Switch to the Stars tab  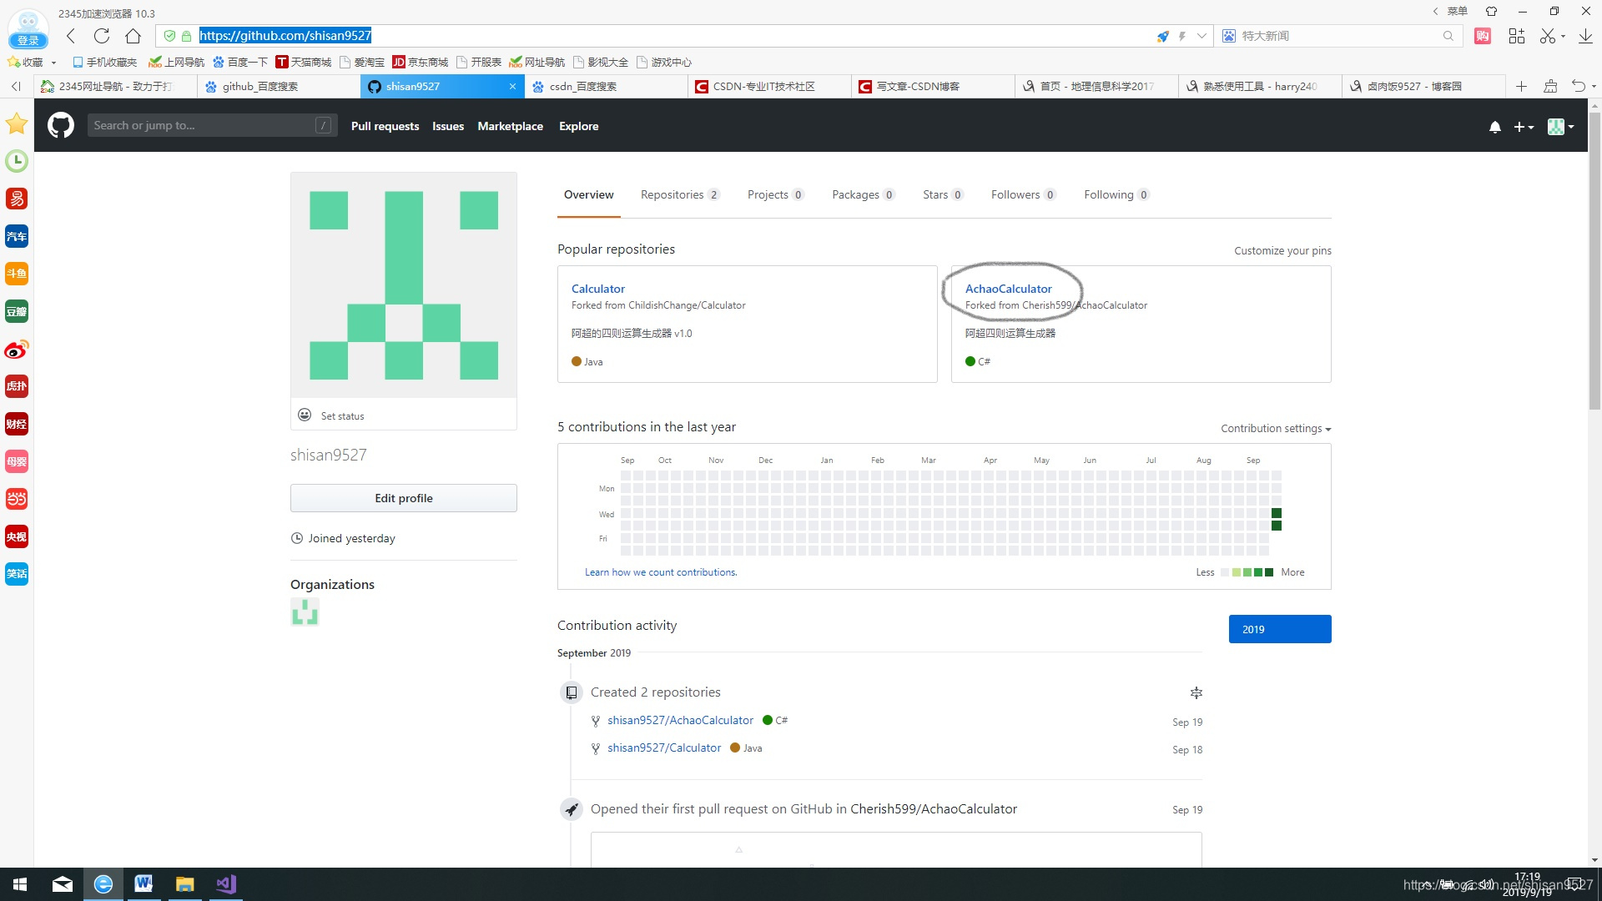point(943,194)
